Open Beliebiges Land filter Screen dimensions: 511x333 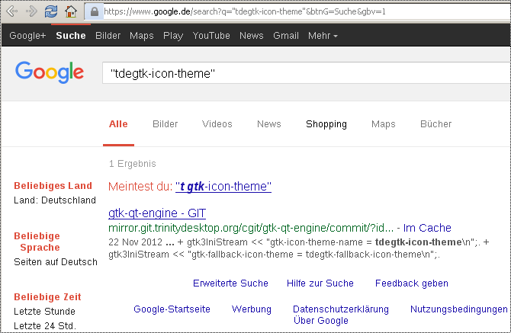pyautogui.click(x=53, y=185)
